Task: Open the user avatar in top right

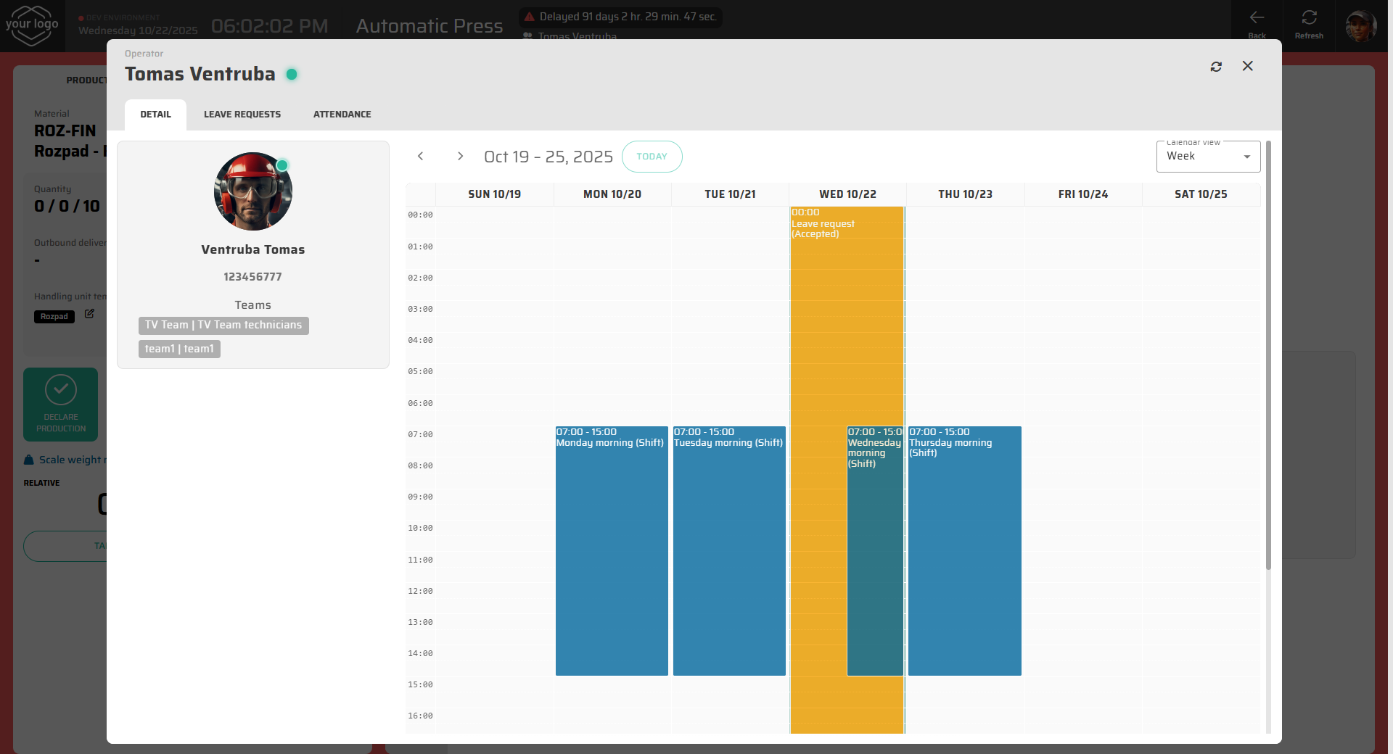Action: (x=1360, y=26)
